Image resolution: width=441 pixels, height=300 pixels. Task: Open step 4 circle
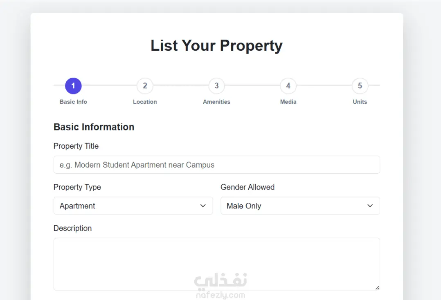point(288,86)
